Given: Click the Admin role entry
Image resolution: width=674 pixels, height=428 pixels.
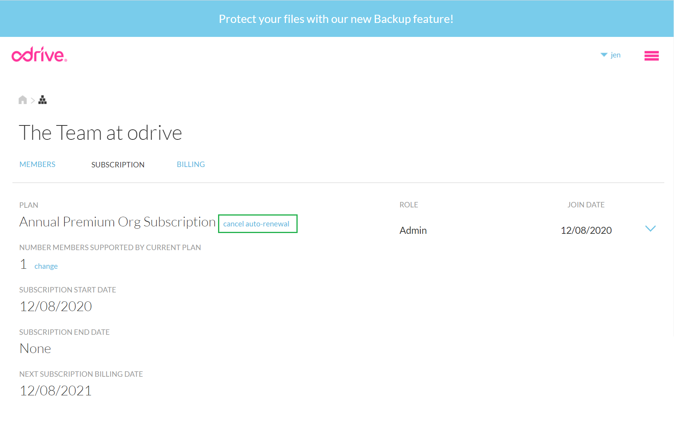Looking at the screenshot, I should 413,230.
